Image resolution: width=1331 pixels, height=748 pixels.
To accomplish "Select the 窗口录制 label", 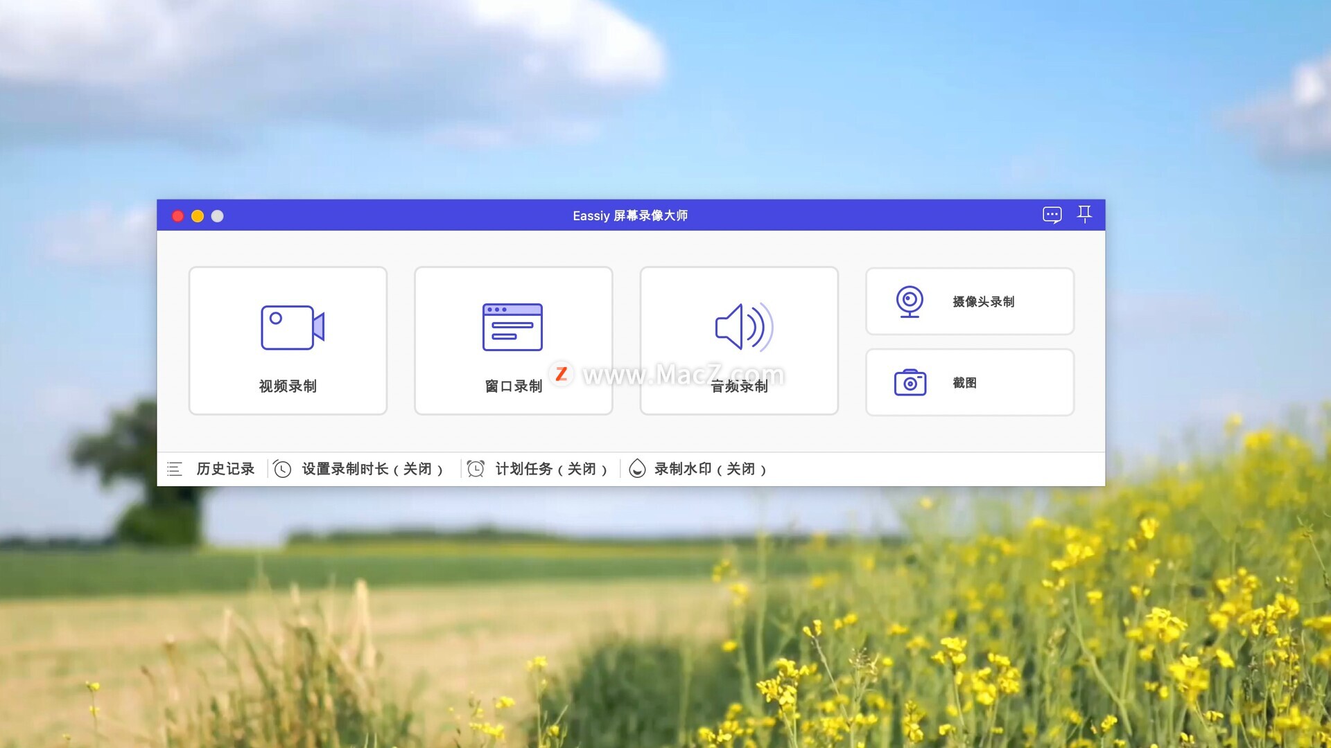I will tap(513, 386).
